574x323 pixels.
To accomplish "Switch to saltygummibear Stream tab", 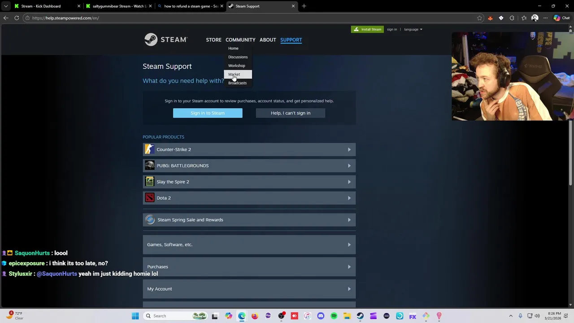I will (119, 6).
